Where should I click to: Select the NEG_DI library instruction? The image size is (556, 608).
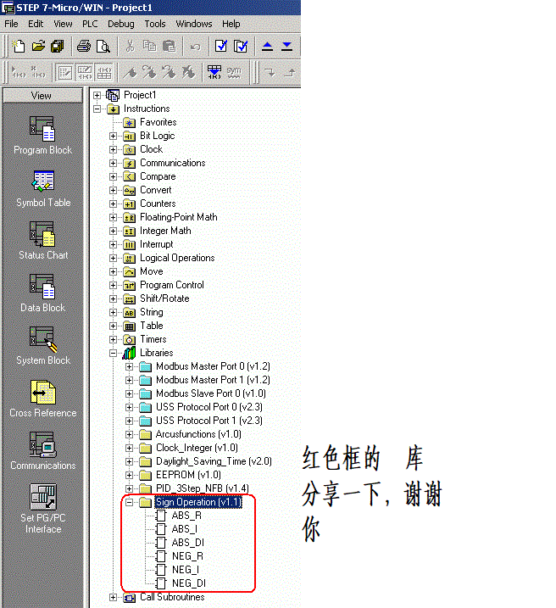(x=189, y=583)
